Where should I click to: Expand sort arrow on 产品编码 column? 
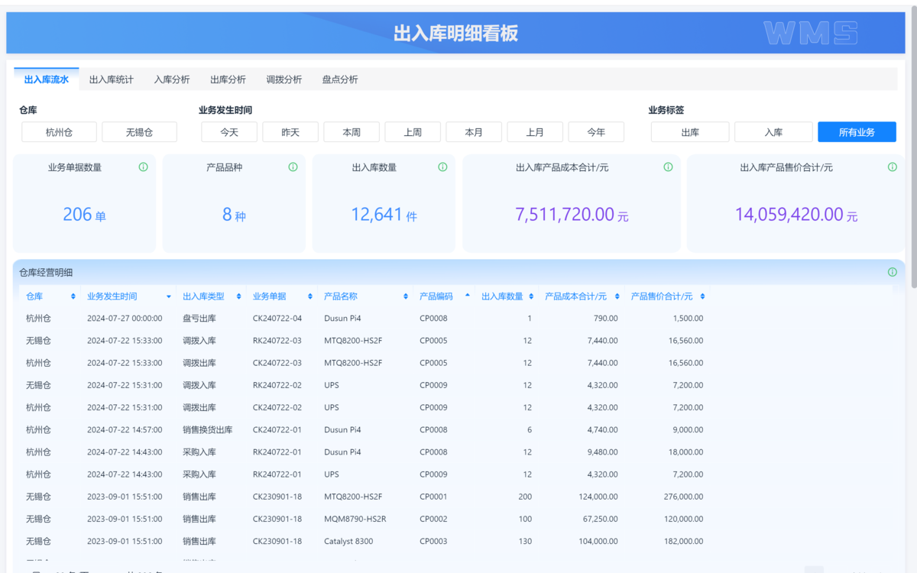tap(468, 296)
